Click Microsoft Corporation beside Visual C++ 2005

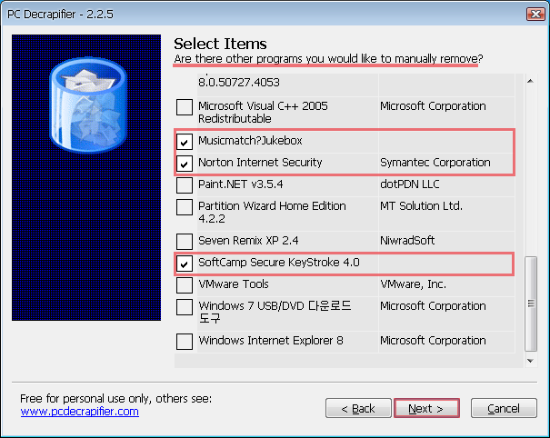[434, 106]
